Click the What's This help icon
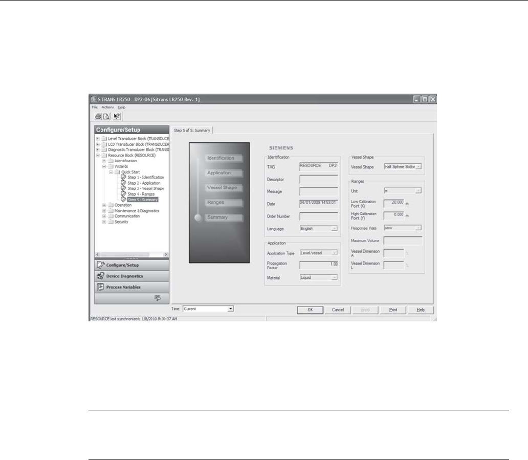 (117, 117)
